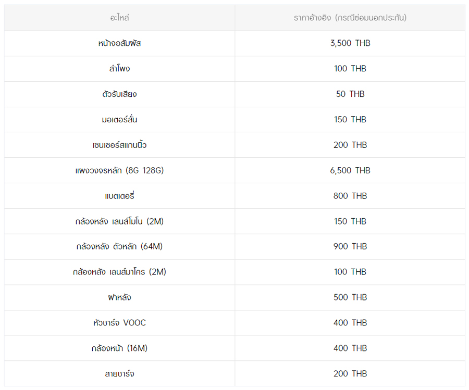The image size is (469, 390).
Task: Click the ตัวรับเสียง part name
Action: (119, 94)
